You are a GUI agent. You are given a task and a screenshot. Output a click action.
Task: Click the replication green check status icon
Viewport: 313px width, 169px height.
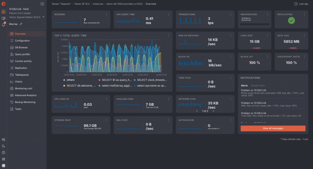tap(291, 20)
